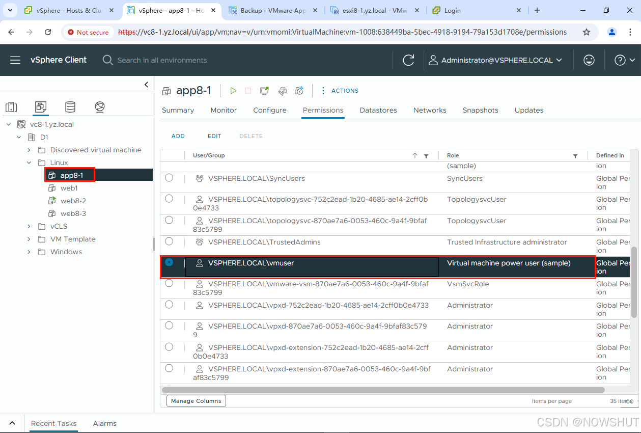This screenshot has height=433, width=641.
Task: Open the Configure tab
Action: tap(270, 110)
